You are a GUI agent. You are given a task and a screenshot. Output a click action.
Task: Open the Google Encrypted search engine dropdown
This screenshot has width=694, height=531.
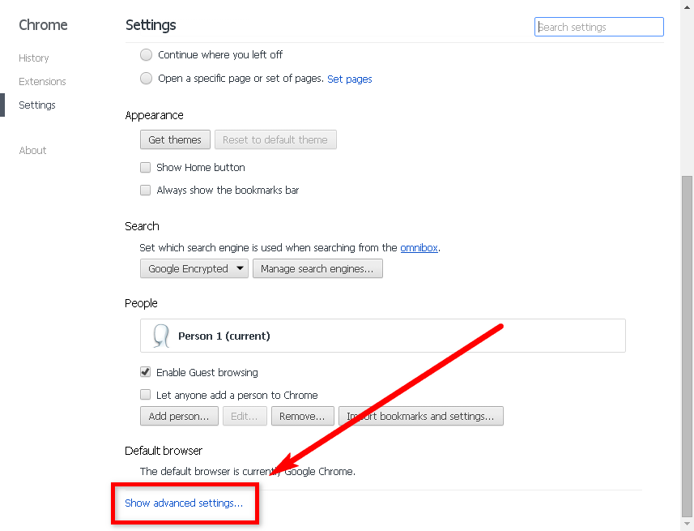pos(194,269)
